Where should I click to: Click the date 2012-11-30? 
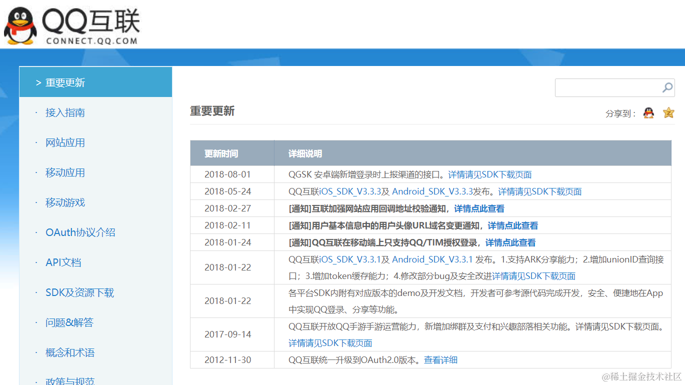(227, 360)
